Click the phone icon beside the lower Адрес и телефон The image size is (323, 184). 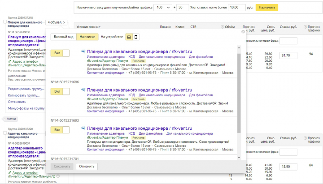pyautogui.click(x=10, y=173)
